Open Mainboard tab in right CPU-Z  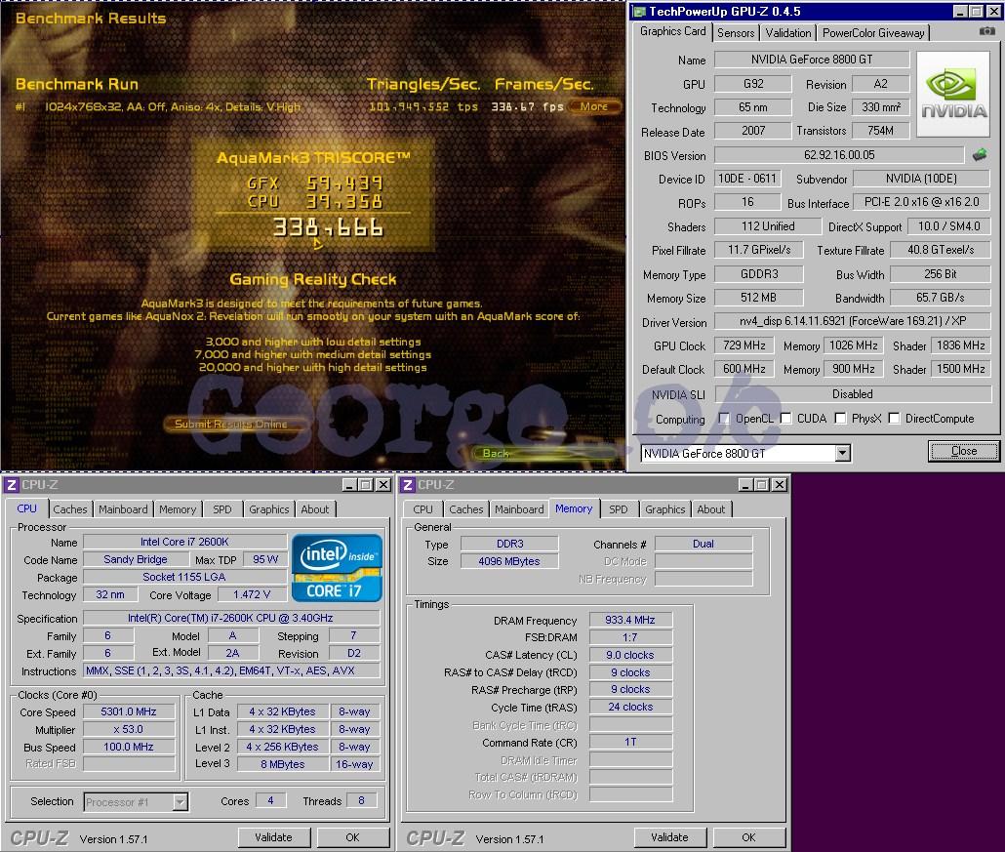519,509
